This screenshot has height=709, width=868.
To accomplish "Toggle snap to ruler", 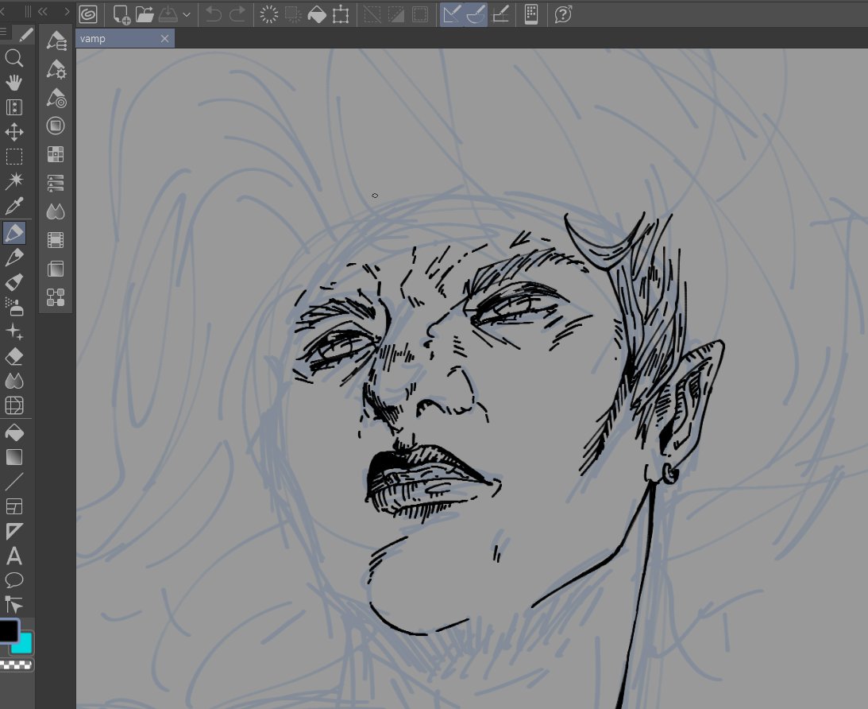I will tap(449, 14).
